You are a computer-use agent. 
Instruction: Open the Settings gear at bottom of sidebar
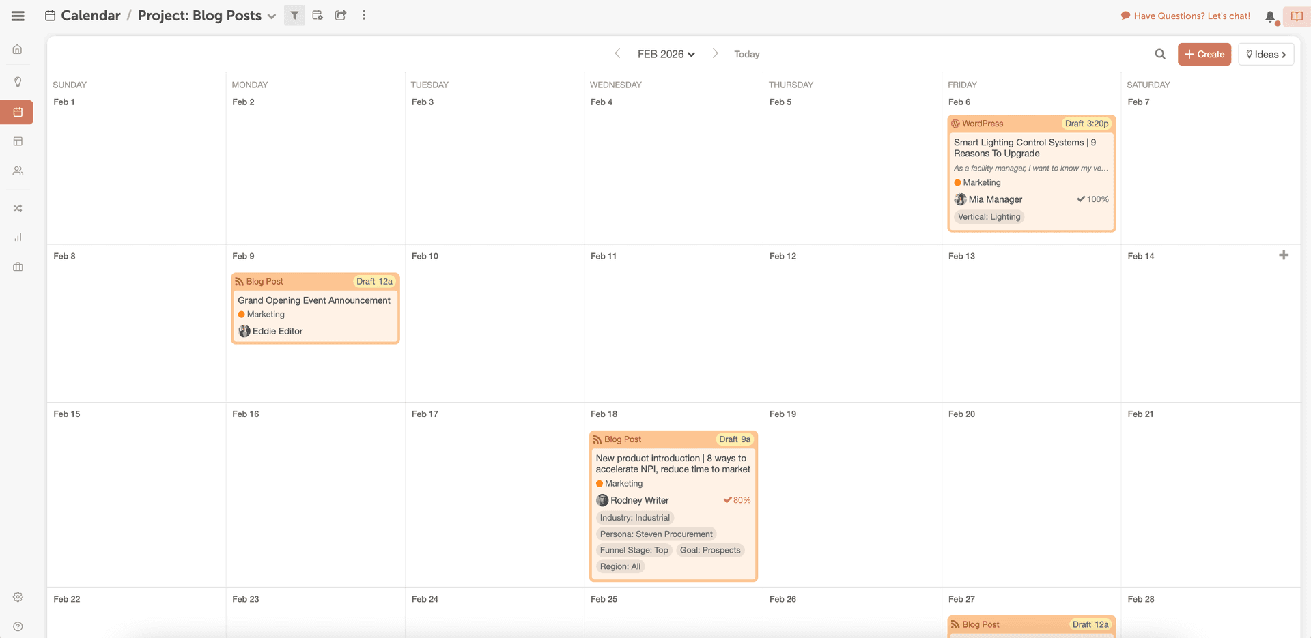coord(18,596)
